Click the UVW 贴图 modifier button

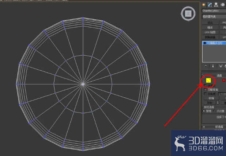pos(210,32)
